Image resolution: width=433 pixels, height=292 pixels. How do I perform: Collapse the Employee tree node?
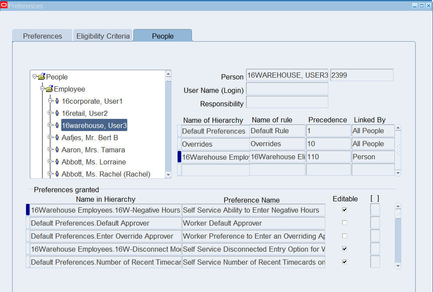click(x=42, y=89)
